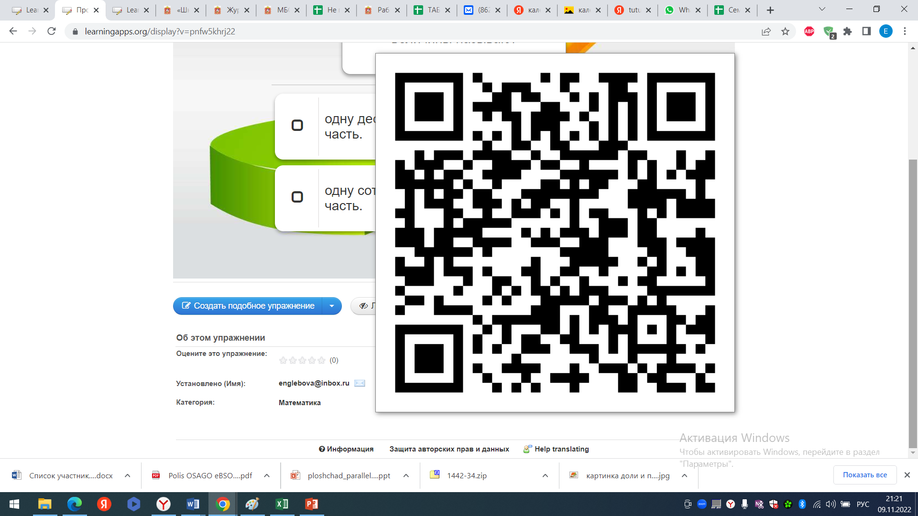This screenshot has width=918, height=516.
Task: Click Создать подобное упражнение button
Action: (x=248, y=306)
